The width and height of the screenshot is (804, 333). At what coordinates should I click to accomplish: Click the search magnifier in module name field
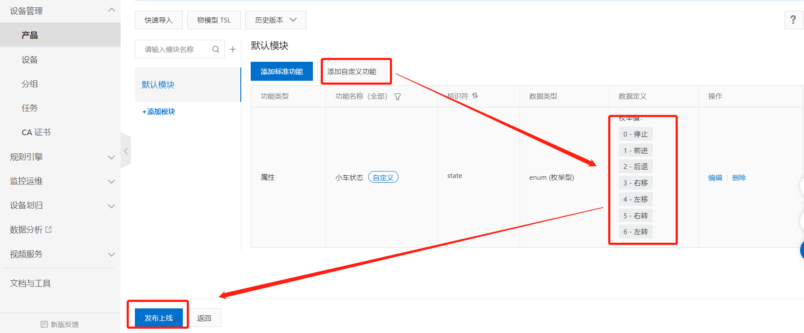tap(216, 49)
